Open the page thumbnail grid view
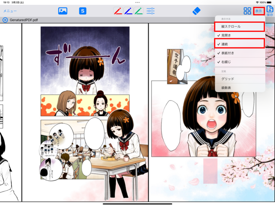Viewport: 275px width, 206px height. click(247, 11)
